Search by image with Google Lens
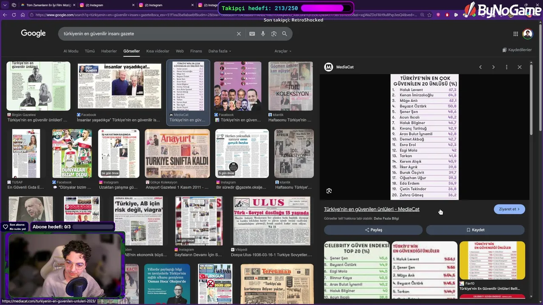 click(x=274, y=33)
